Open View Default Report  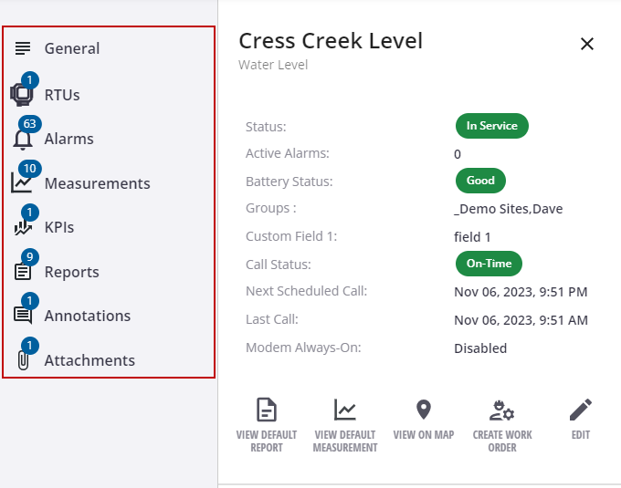point(267,425)
